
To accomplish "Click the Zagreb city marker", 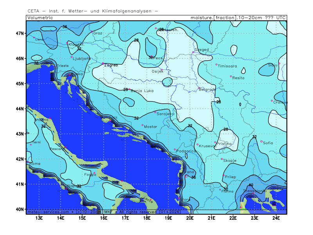I will (x=103, y=63).
